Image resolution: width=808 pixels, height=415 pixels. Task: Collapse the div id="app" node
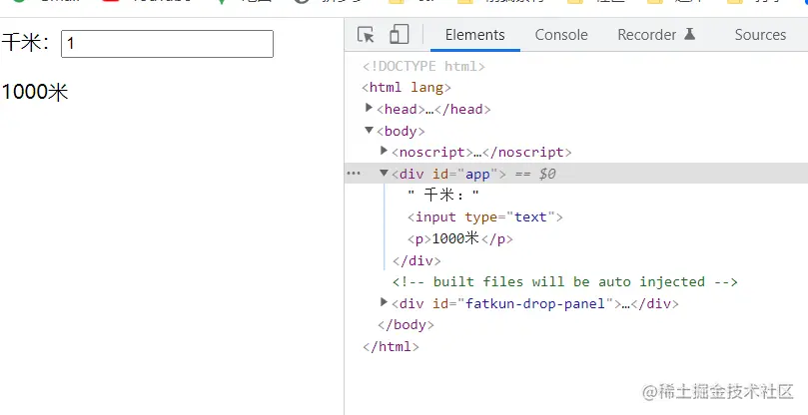(x=384, y=173)
